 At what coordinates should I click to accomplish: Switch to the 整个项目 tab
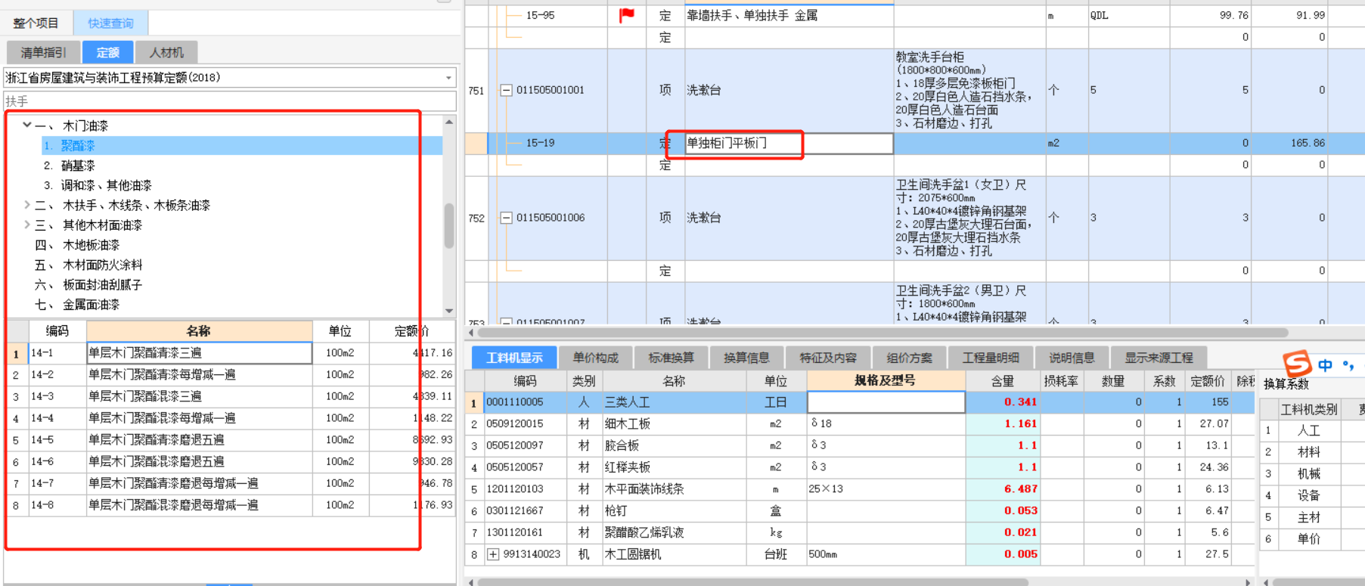click(x=37, y=23)
